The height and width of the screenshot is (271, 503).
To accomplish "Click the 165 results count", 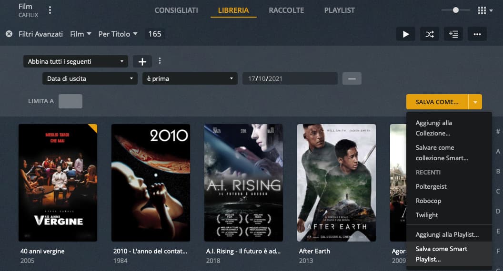I will click(155, 34).
